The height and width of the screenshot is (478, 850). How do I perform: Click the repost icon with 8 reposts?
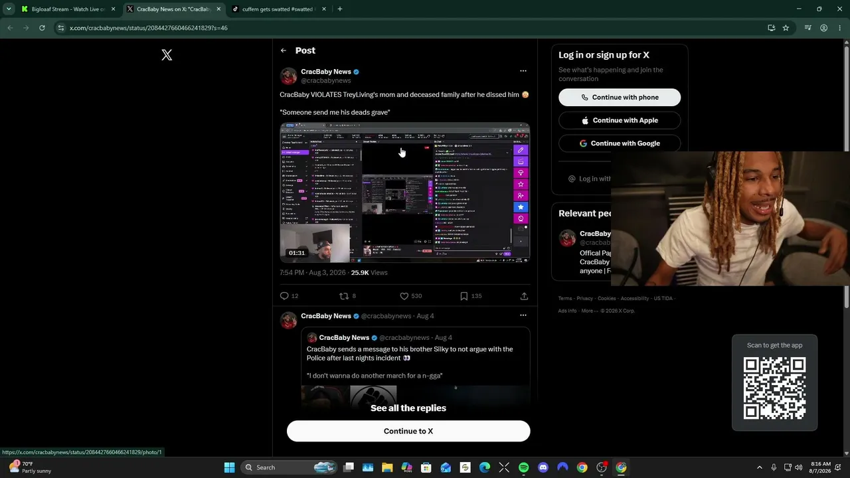(344, 296)
